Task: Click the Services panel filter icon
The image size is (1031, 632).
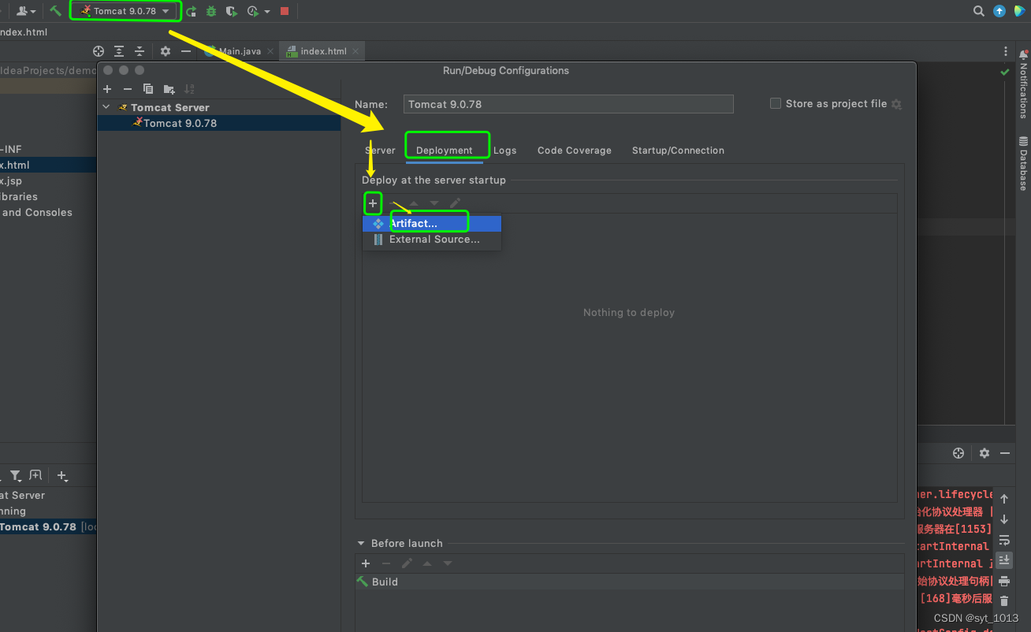Action: 15,475
